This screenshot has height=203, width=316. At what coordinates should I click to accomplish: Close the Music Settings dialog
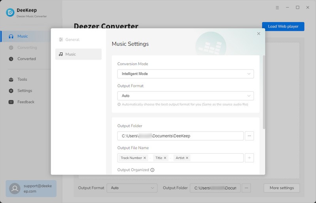point(259,34)
